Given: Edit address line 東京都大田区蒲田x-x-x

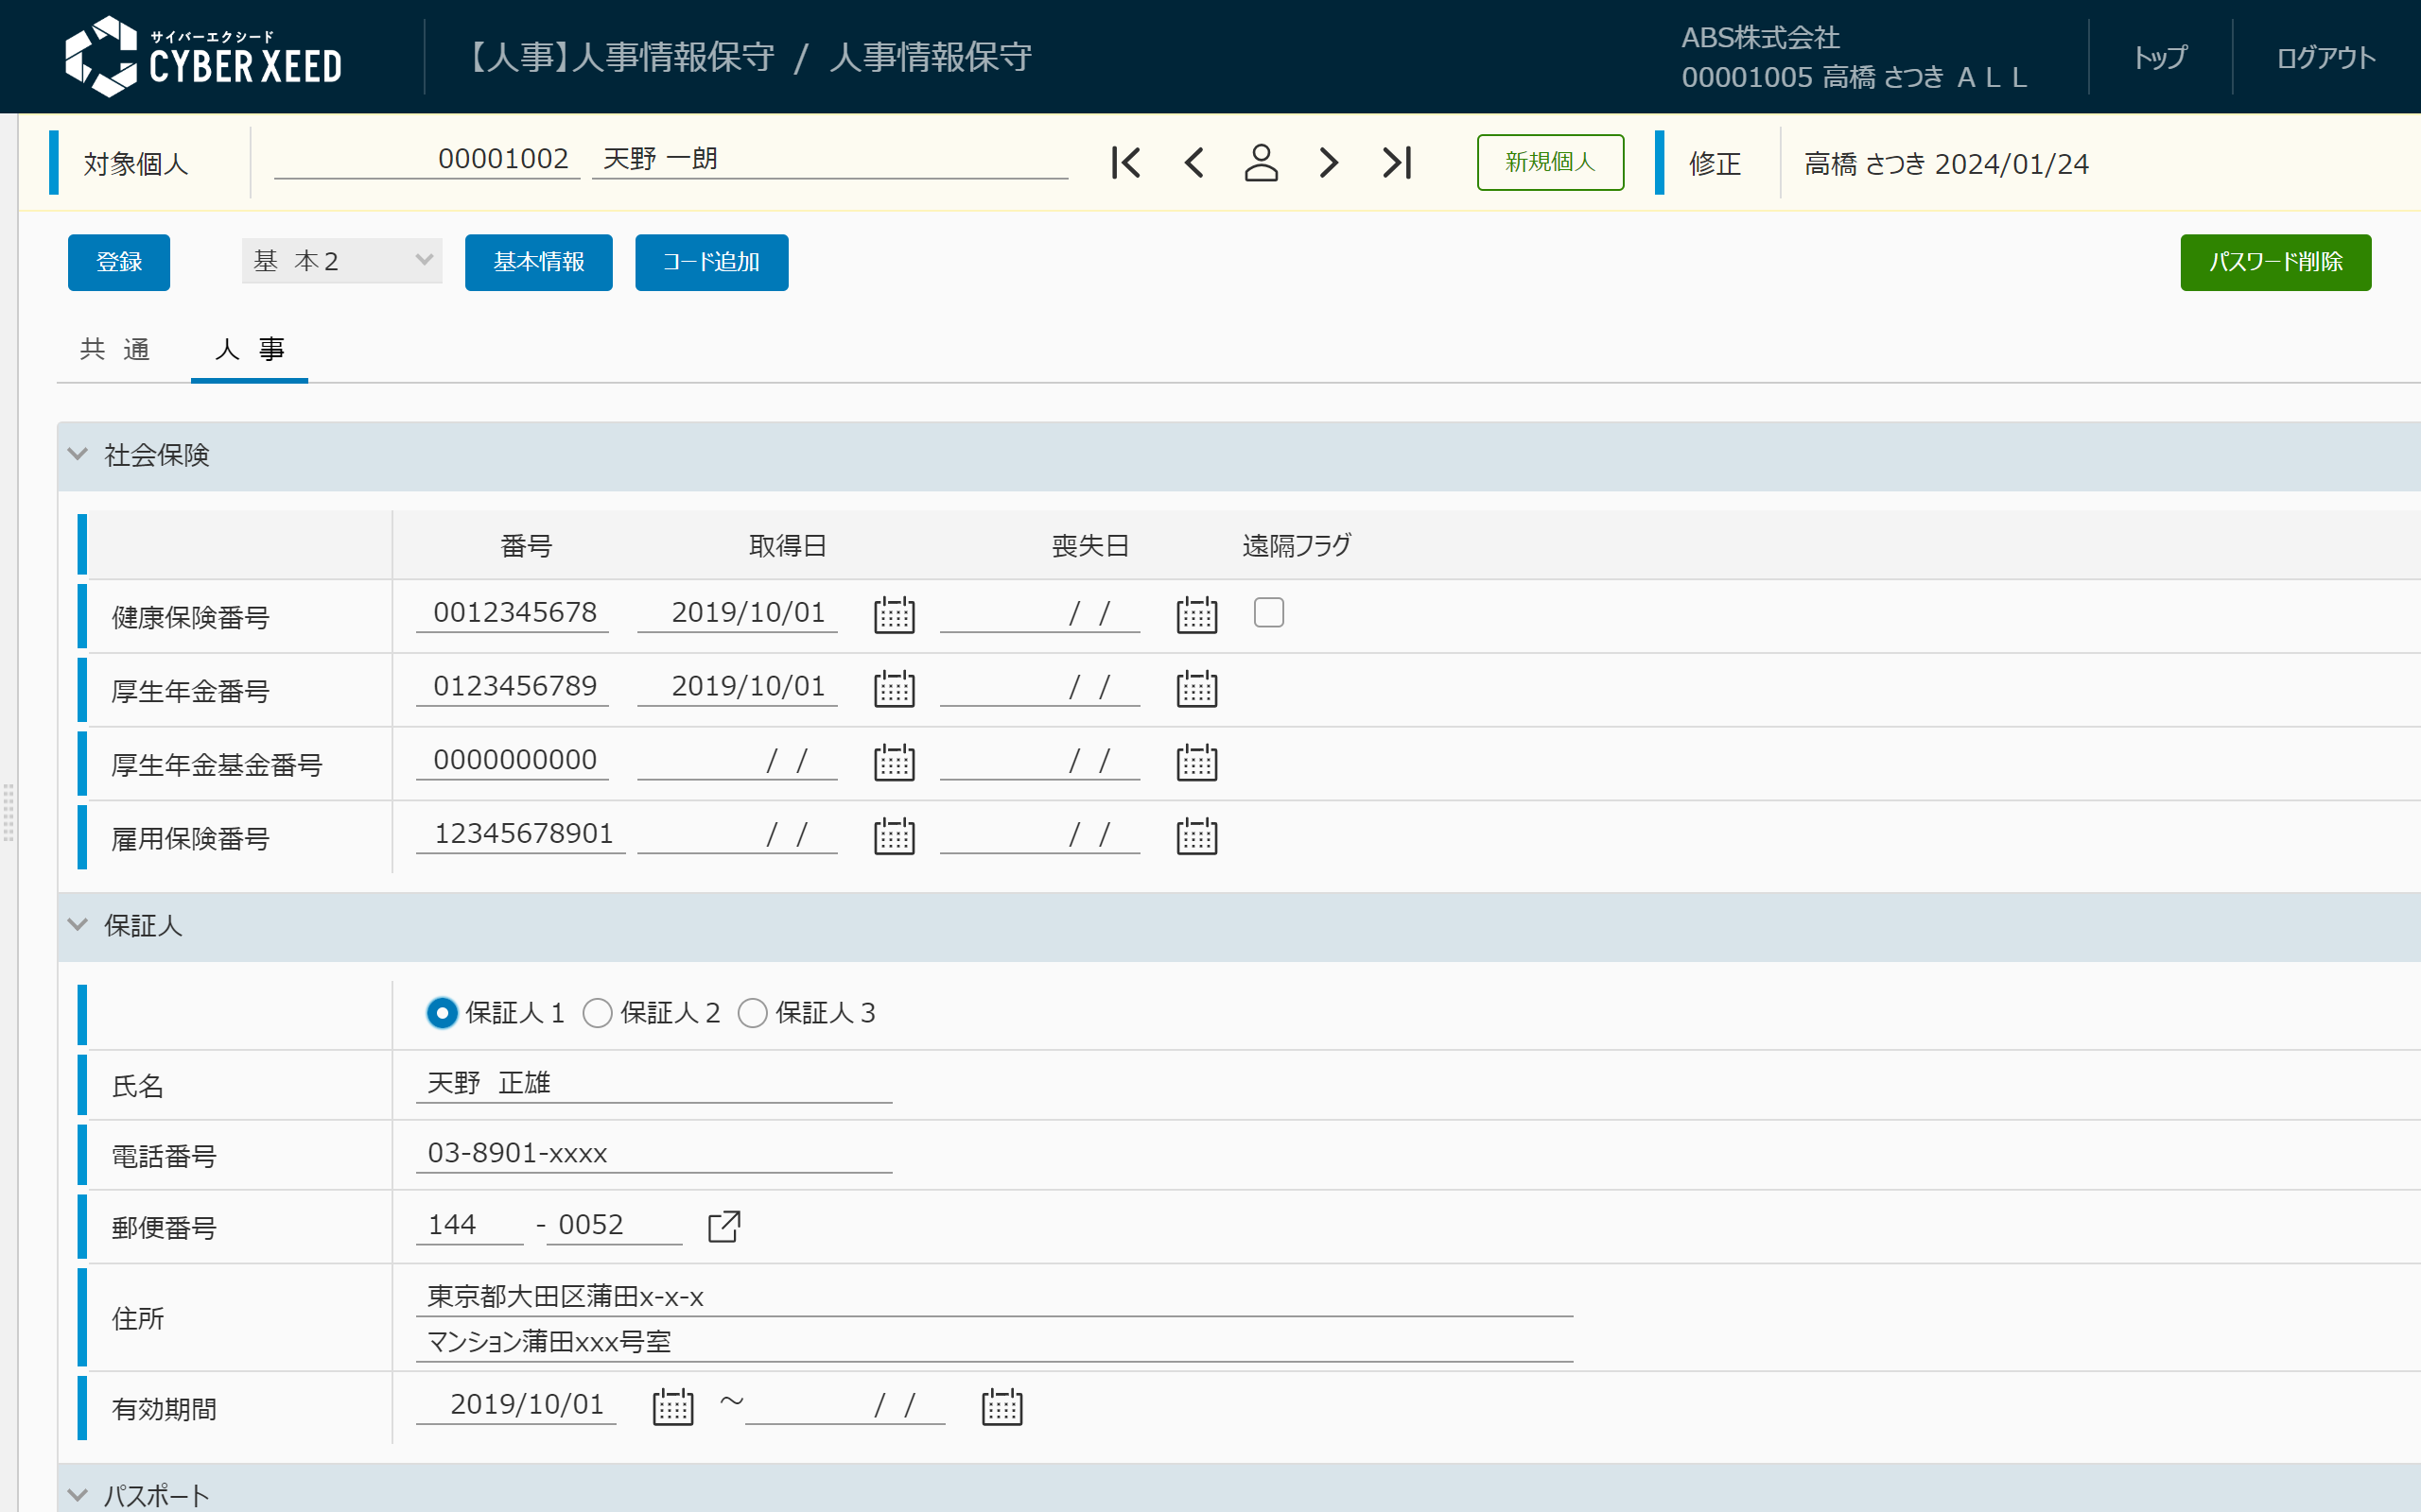Looking at the screenshot, I should coord(995,1297).
